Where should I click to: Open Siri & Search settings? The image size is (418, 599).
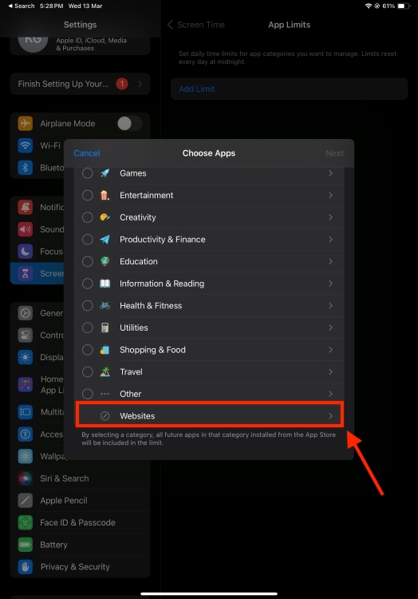(80, 478)
